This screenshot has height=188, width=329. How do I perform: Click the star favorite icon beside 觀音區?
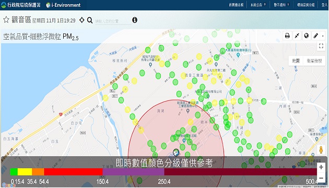pos(6,20)
